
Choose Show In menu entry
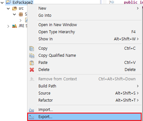[85, 39]
